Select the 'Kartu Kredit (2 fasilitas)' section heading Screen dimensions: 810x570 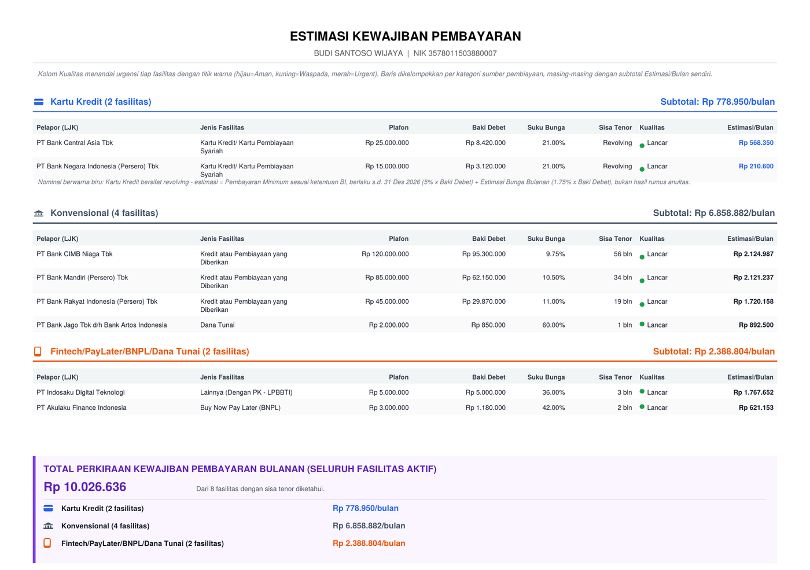tap(101, 102)
